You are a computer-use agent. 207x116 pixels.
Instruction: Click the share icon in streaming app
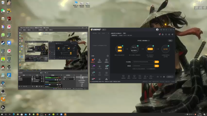pos(172,34)
